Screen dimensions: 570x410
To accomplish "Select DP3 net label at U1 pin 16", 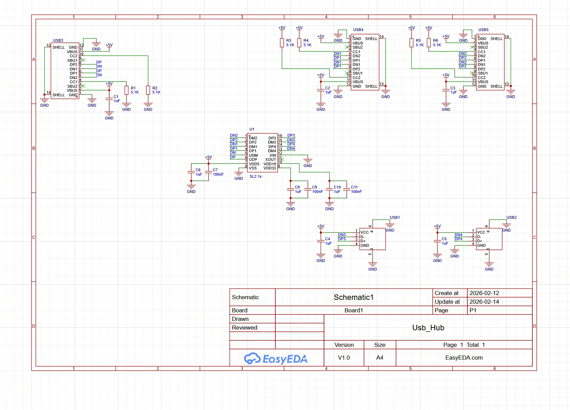I will (291, 135).
